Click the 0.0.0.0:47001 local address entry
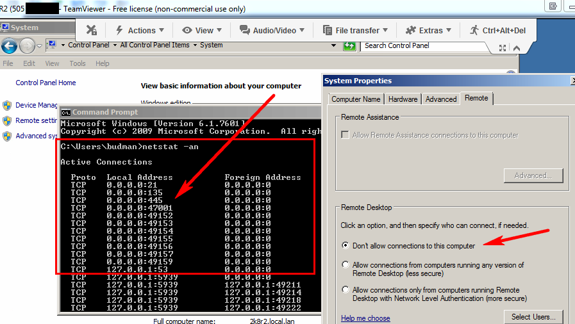Viewport: 575px width, 324px height. 140,208
